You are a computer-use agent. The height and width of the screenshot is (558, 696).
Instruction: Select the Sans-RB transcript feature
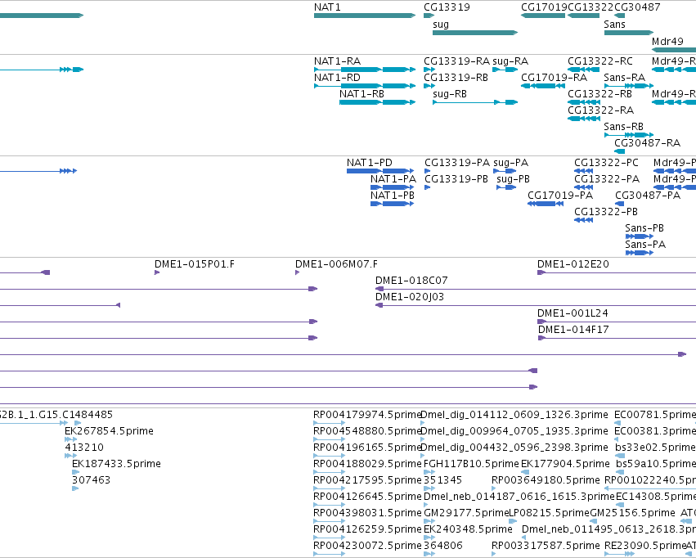pos(629,134)
